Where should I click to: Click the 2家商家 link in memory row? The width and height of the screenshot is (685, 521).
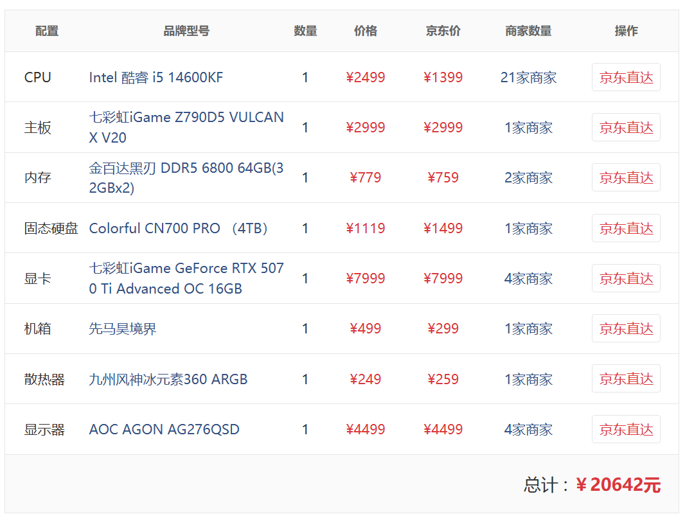click(x=528, y=178)
